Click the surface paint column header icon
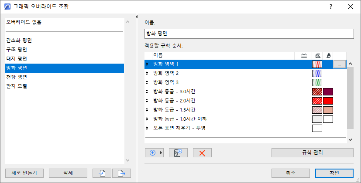The height and width of the screenshot is (183, 361). click(x=328, y=55)
